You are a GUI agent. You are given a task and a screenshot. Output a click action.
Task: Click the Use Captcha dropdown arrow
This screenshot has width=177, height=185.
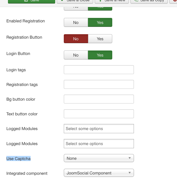[130, 158]
